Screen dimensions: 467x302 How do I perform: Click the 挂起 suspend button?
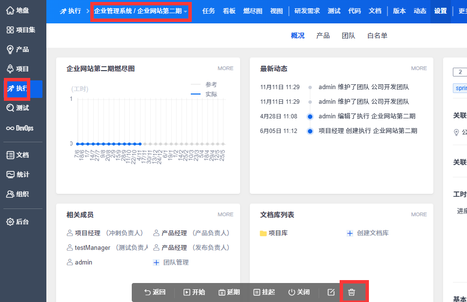264,292
